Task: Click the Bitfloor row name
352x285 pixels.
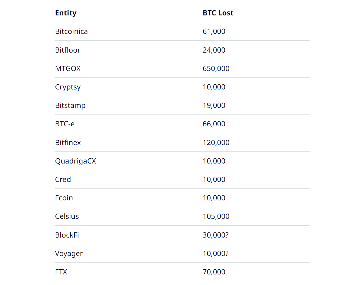Action: (x=68, y=50)
